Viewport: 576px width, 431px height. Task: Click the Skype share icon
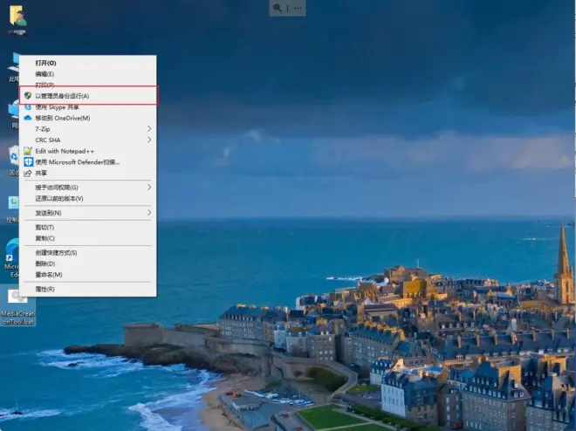(x=28, y=106)
